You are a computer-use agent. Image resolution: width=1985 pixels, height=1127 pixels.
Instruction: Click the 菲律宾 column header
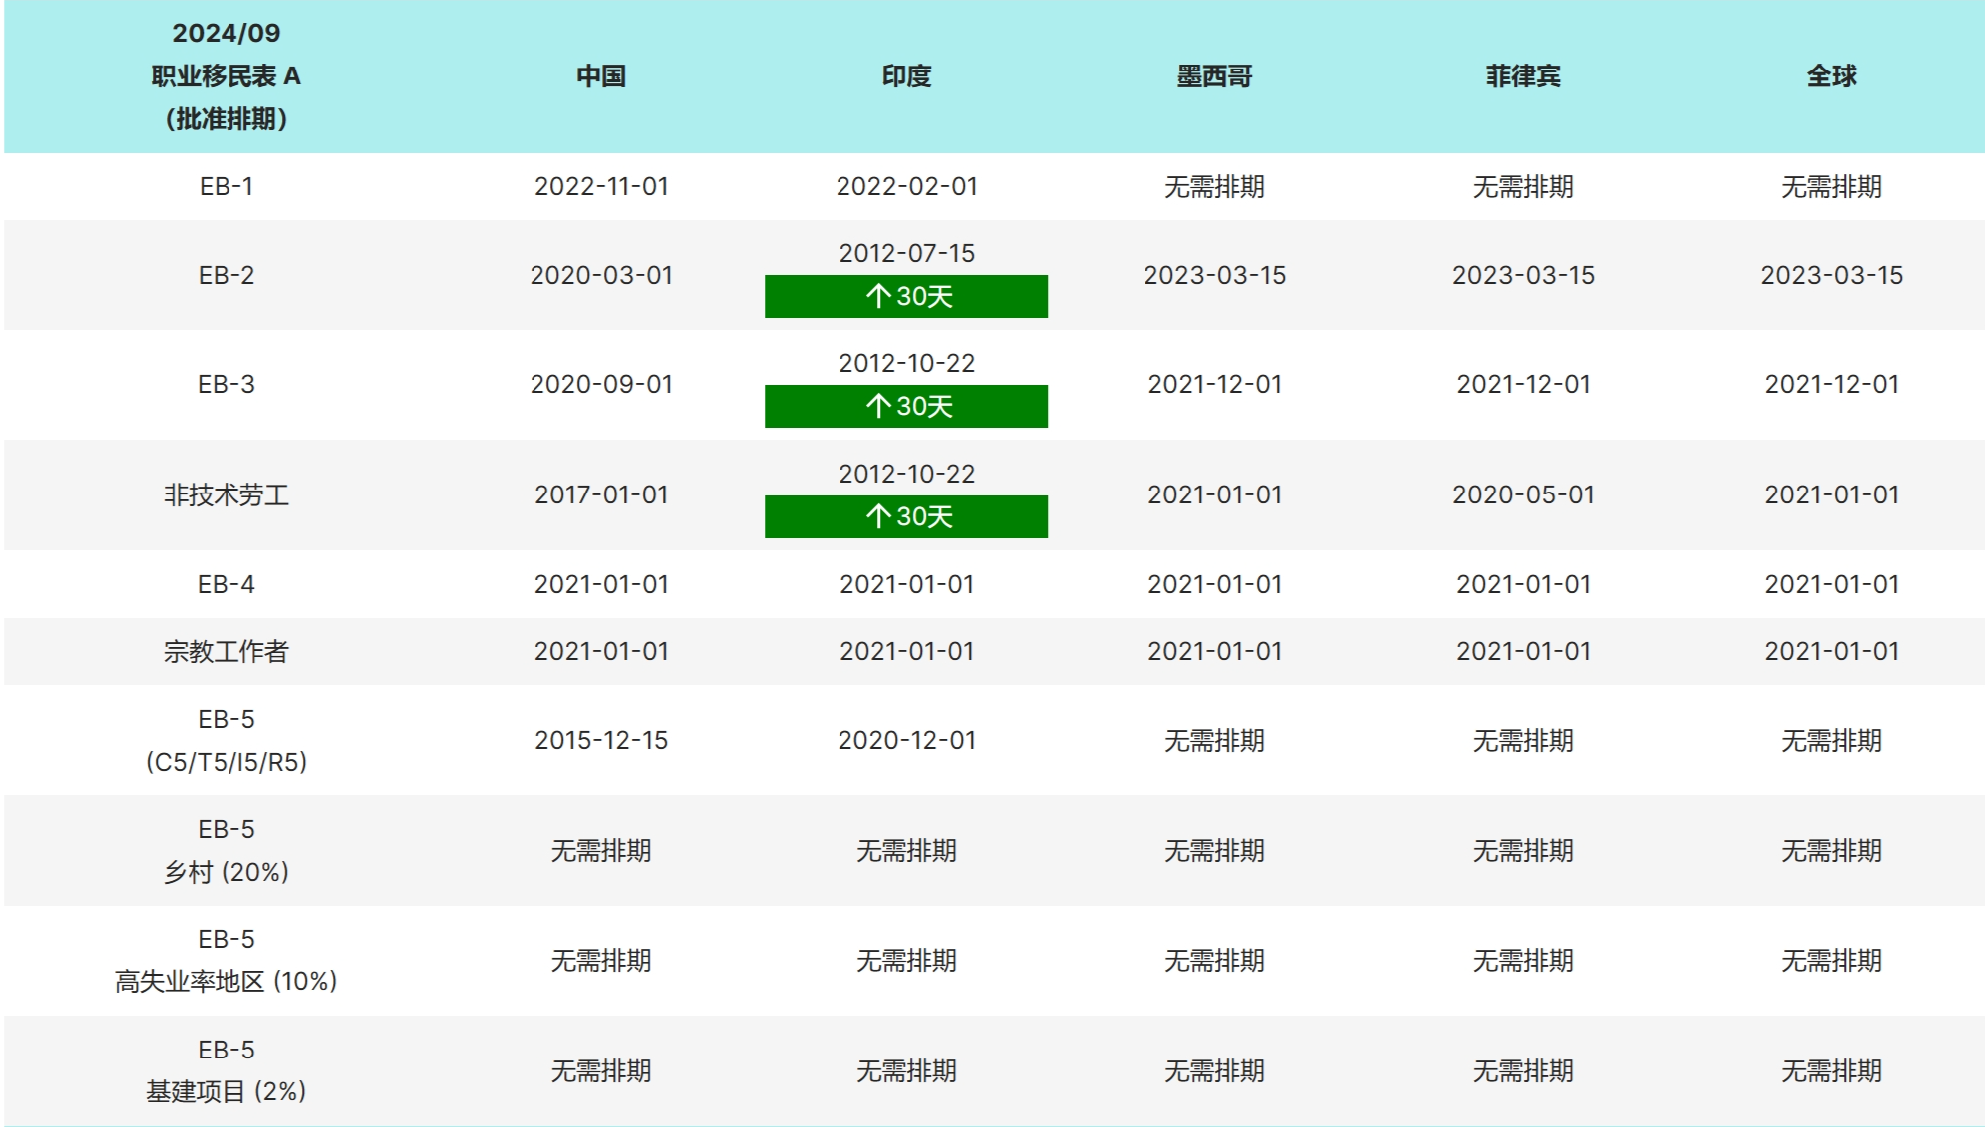click(1523, 76)
